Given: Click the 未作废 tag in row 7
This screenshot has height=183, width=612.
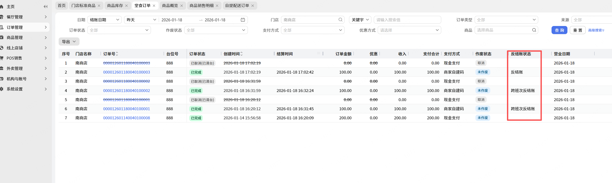Looking at the screenshot, I should coord(483,118).
